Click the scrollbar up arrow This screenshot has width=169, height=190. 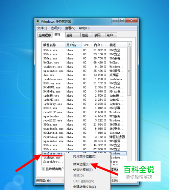pyautogui.click(x=129, y=44)
